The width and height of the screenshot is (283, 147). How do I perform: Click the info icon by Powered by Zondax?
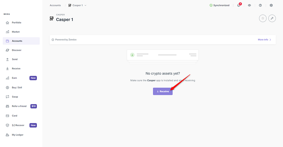(53, 40)
